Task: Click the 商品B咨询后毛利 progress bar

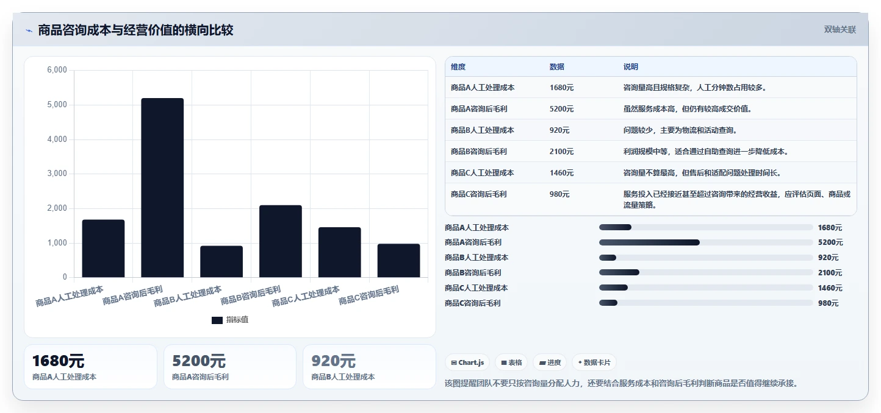Action: click(706, 272)
